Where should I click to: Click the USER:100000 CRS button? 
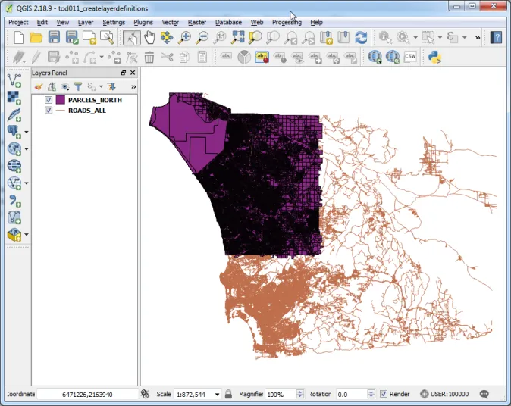[x=447, y=394]
